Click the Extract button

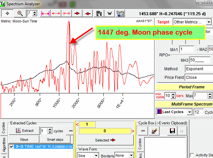click(24, 131)
